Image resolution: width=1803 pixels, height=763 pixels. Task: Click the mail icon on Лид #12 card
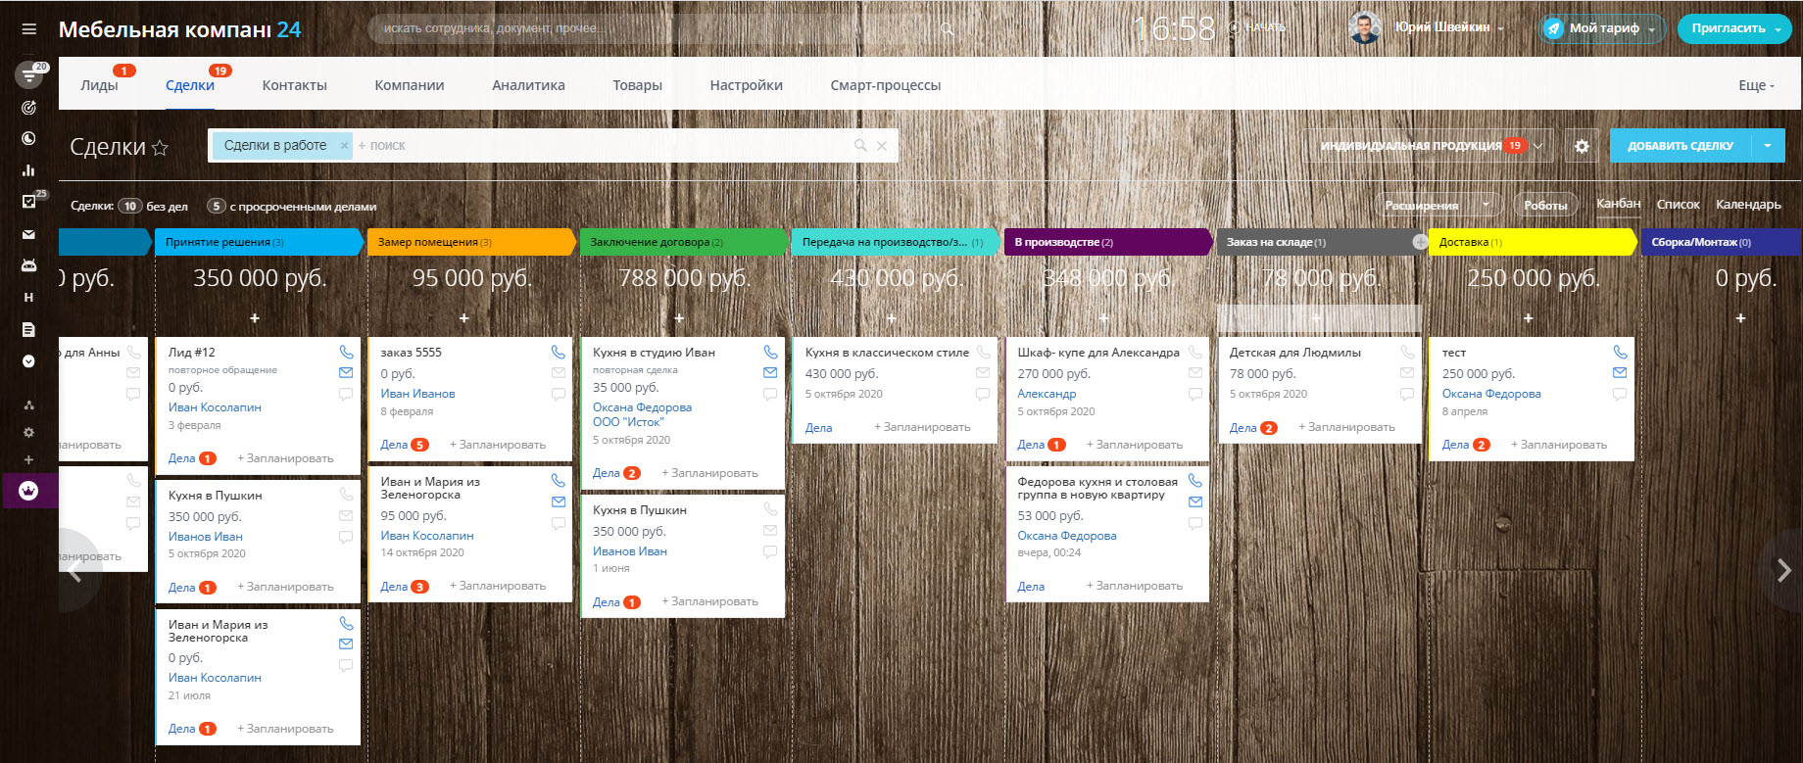coord(346,372)
